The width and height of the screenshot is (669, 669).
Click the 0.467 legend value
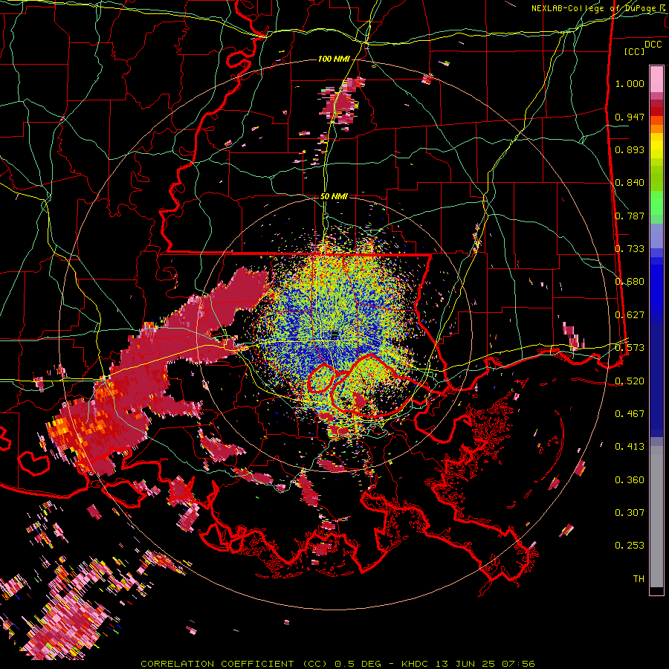click(630, 414)
